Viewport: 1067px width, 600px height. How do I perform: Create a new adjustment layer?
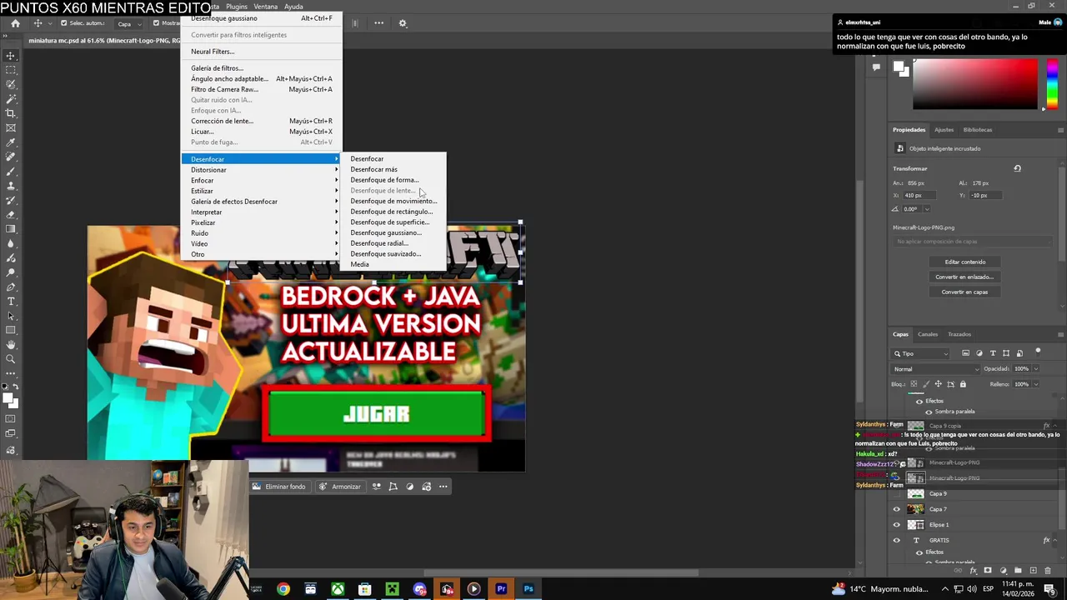[1003, 571]
